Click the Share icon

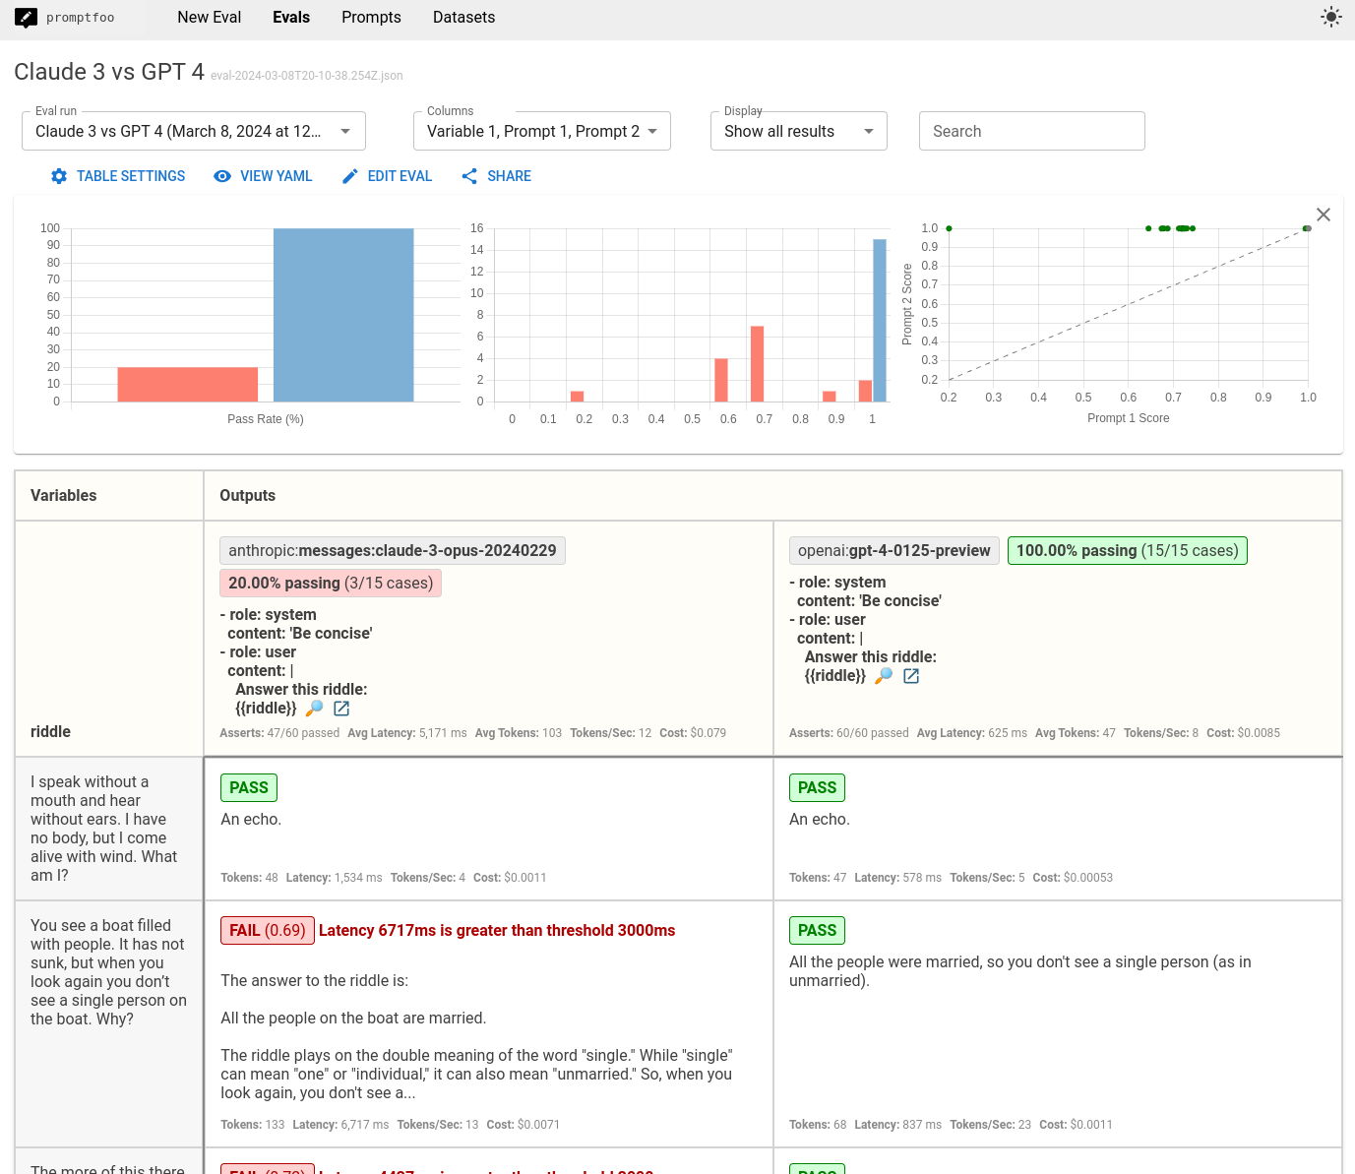coord(469,176)
